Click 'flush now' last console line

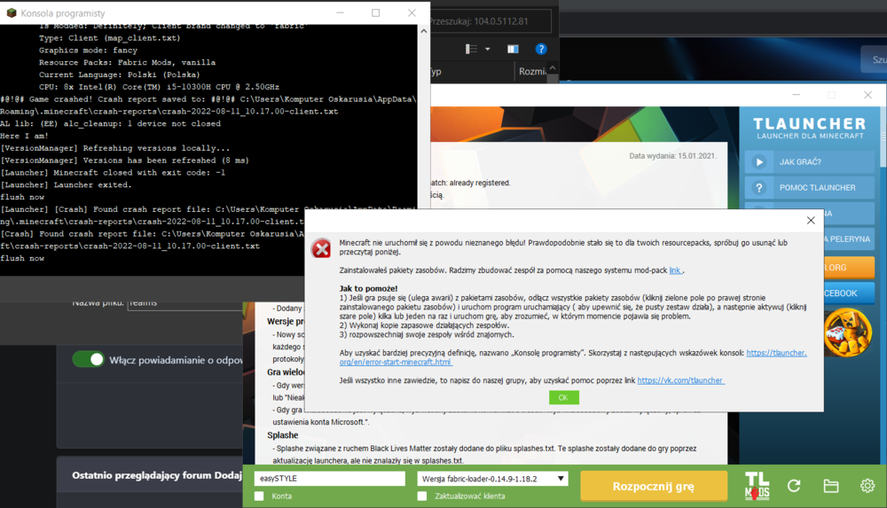pos(22,259)
